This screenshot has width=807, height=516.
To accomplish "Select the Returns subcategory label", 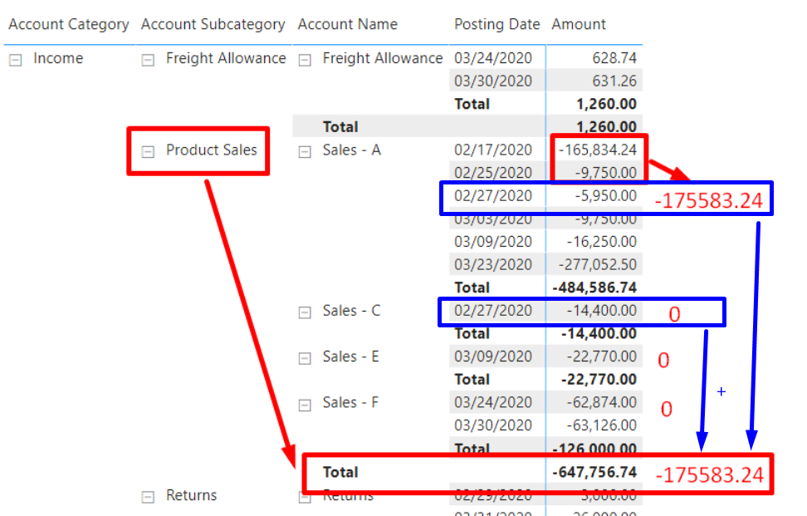I will click(192, 495).
